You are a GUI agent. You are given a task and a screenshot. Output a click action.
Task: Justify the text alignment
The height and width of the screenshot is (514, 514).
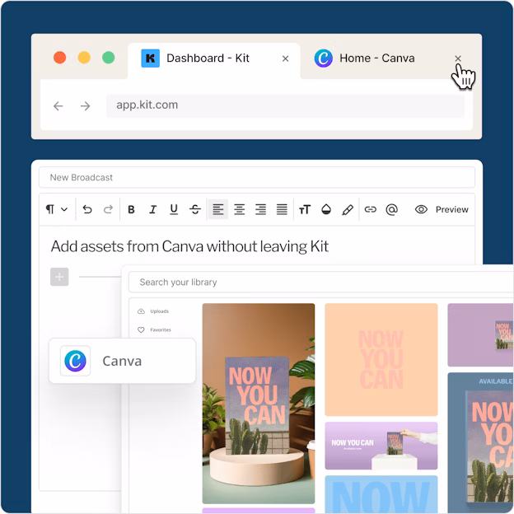(x=282, y=210)
